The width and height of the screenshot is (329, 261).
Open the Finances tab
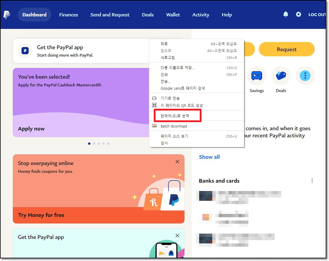click(x=69, y=15)
